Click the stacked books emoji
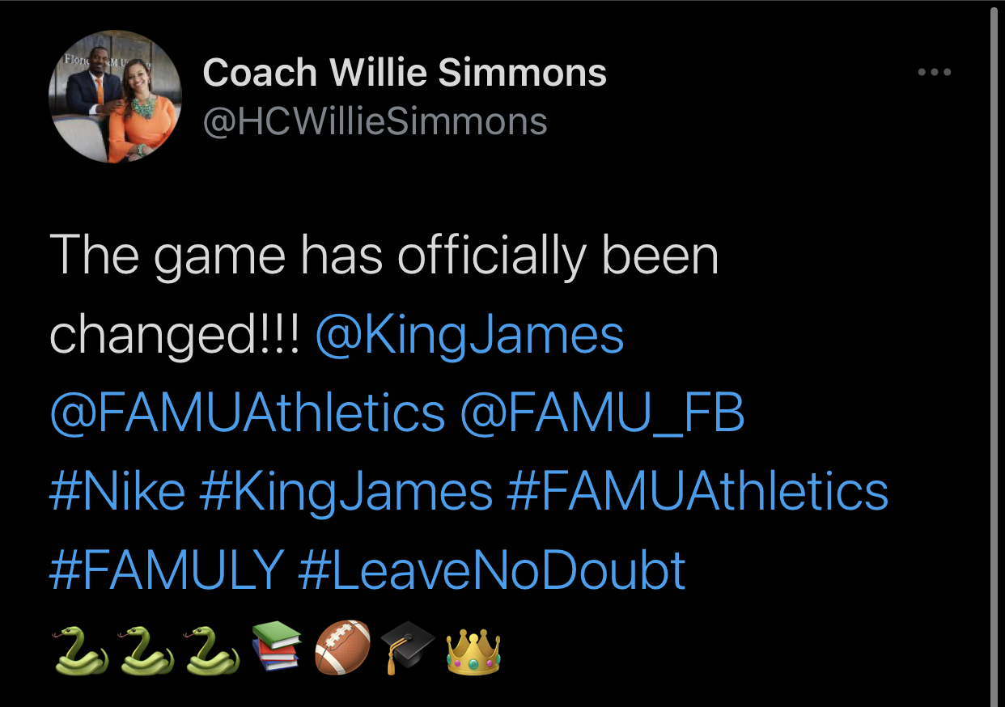The image size is (1005, 707). (x=277, y=647)
